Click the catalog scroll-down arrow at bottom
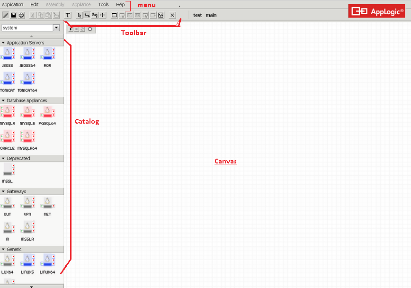Image resolution: width=411 pixels, height=288 pixels. tap(31, 287)
